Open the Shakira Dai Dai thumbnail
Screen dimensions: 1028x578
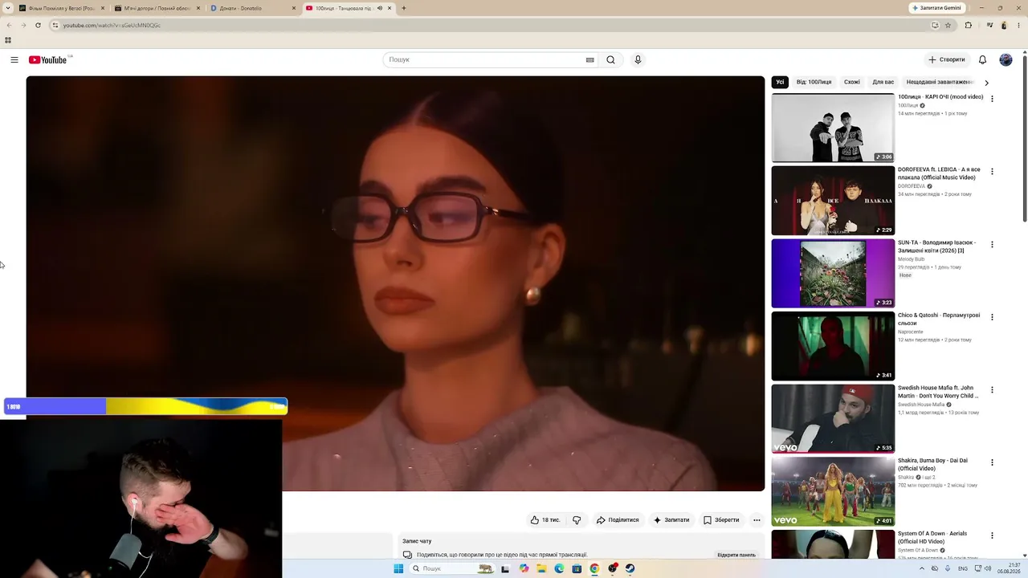(x=833, y=492)
